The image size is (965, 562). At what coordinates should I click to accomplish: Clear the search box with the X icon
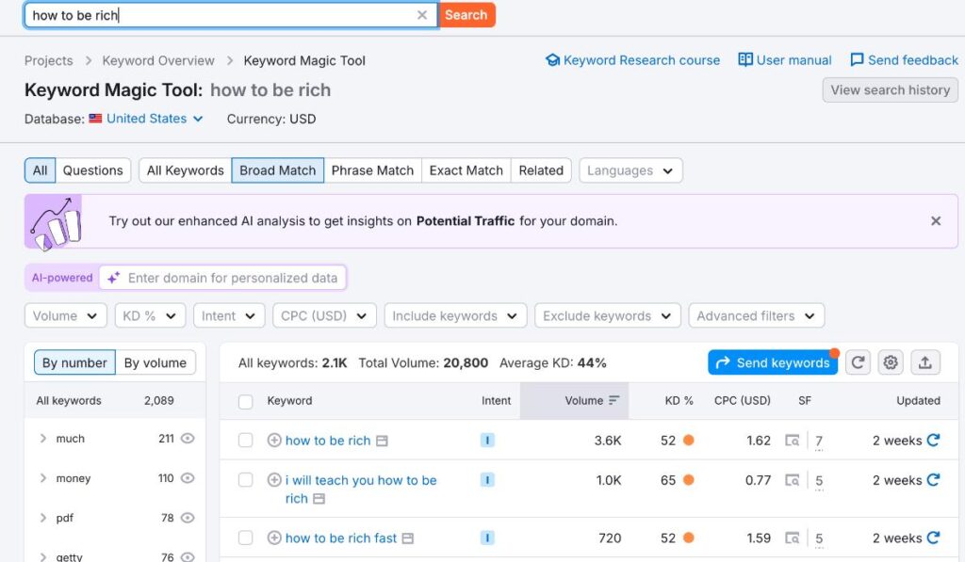(x=421, y=15)
